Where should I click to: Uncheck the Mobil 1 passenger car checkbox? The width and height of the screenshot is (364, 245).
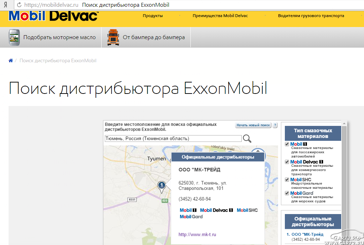[x=287, y=144]
